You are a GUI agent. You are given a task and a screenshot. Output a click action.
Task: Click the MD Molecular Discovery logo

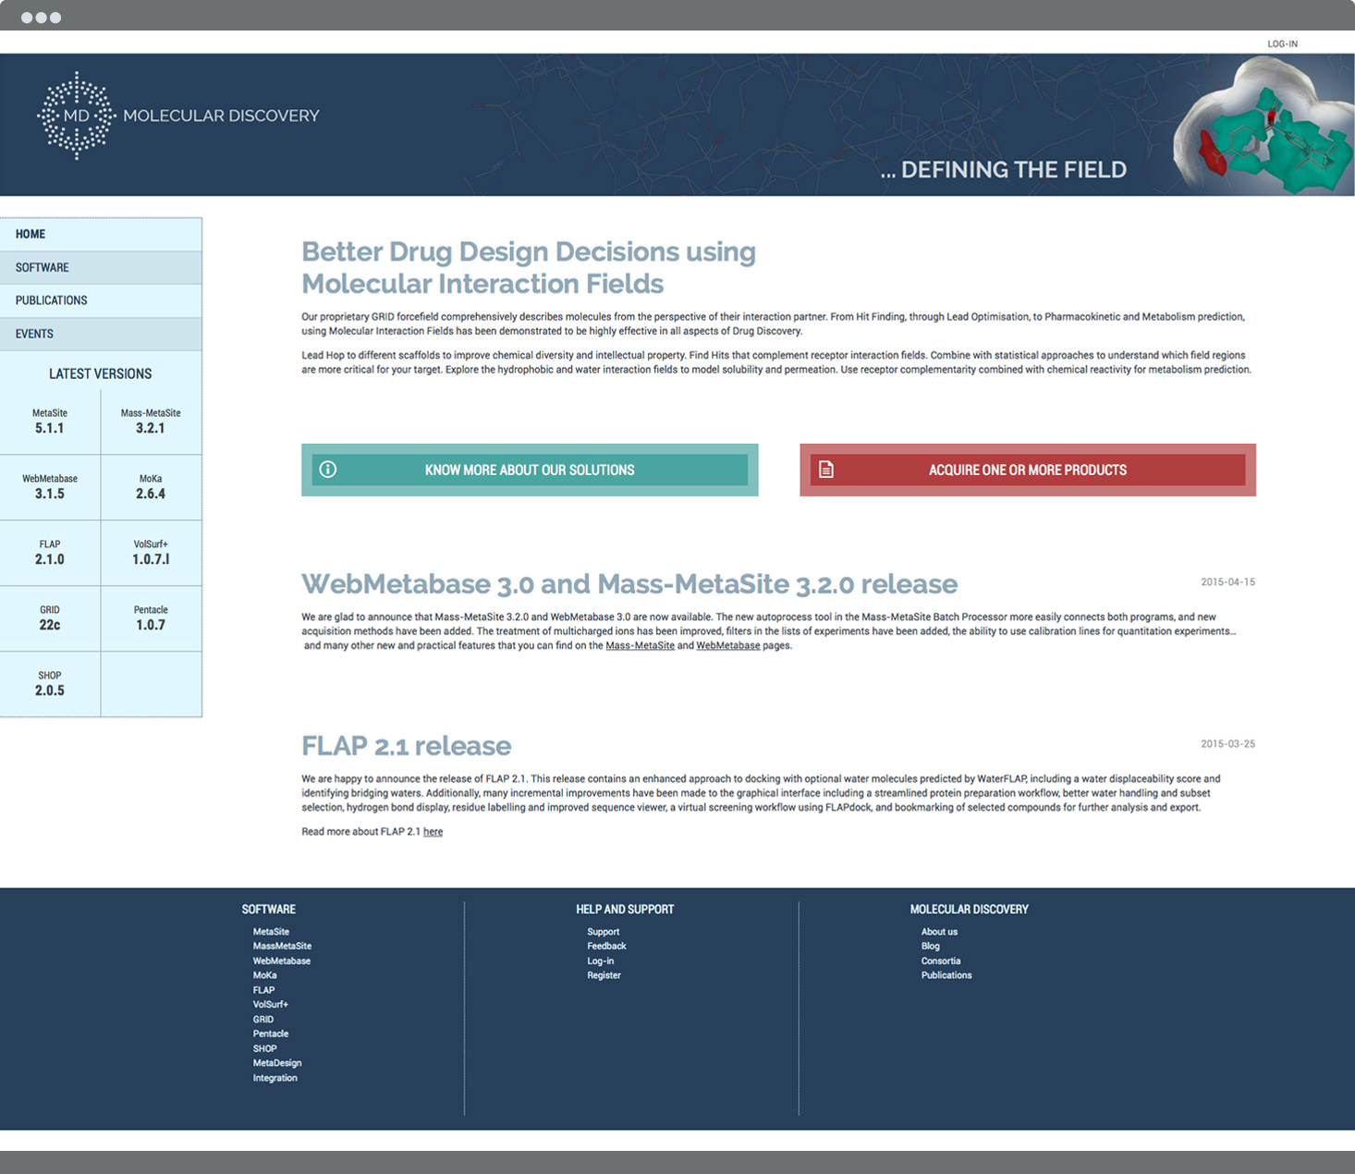[178, 116]
